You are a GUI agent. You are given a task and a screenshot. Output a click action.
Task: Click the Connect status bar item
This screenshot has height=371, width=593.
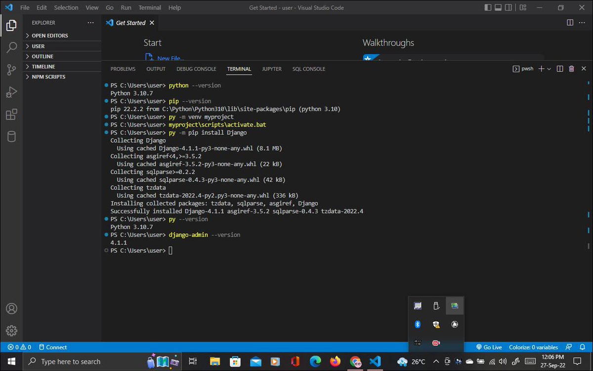tap(53, 347)
